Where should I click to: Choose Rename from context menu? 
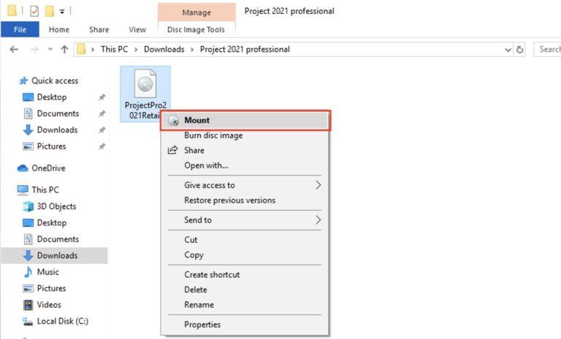click(245, 305)
